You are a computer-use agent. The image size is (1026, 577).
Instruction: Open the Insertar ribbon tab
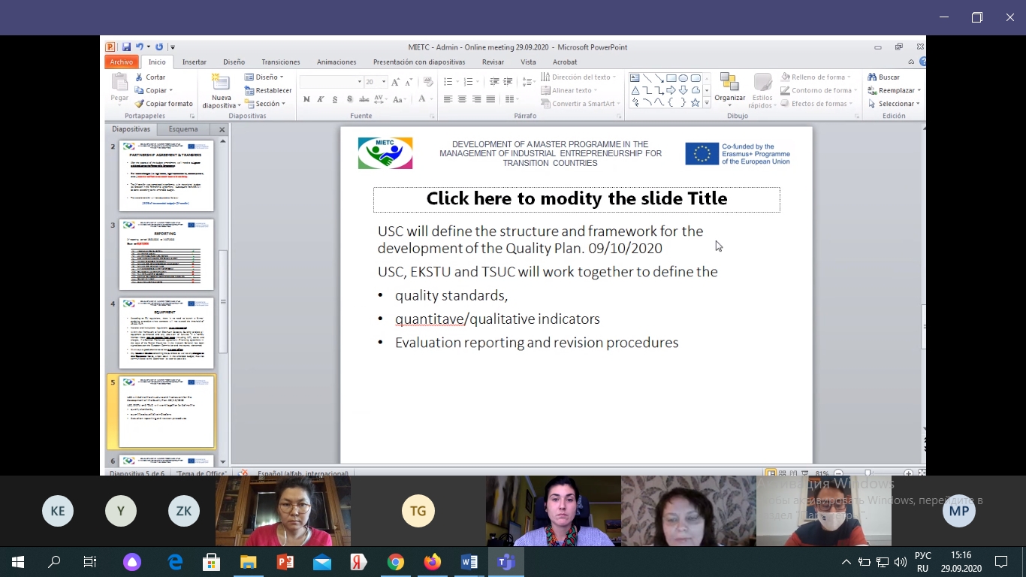pos(194,62)
